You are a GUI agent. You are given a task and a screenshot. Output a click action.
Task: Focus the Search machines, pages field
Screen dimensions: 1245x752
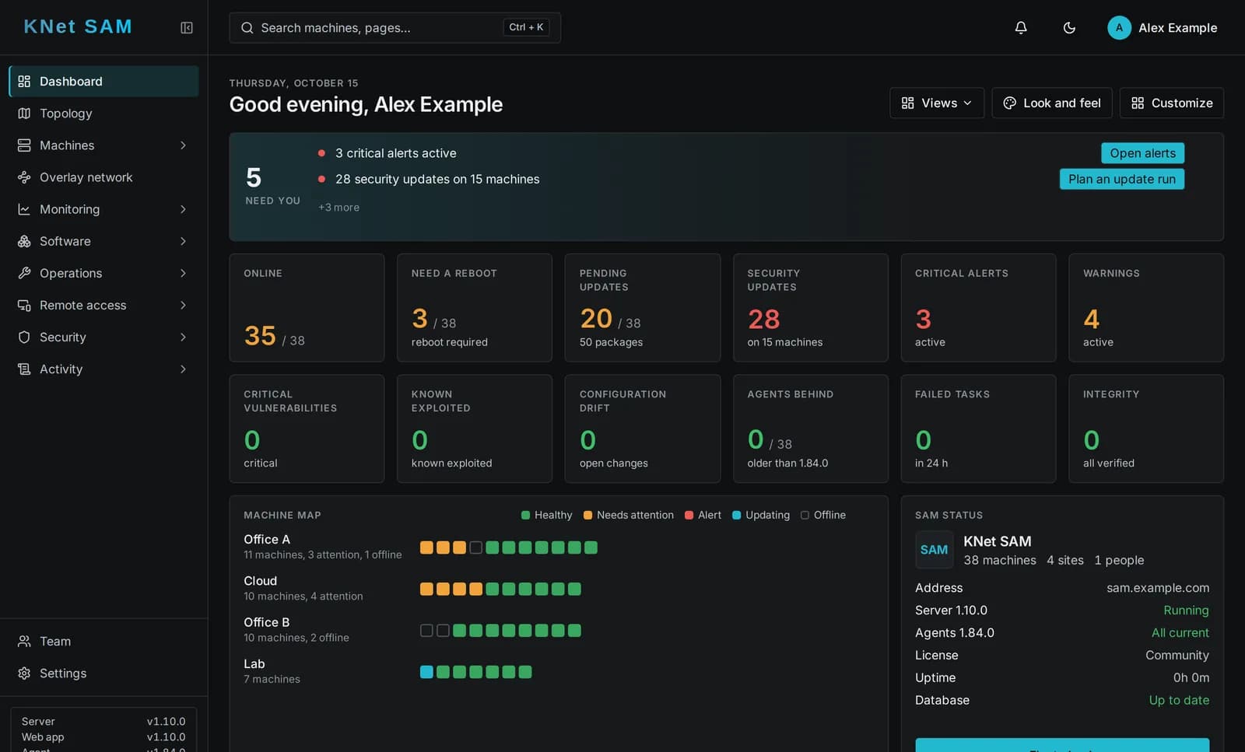[395, 28]
